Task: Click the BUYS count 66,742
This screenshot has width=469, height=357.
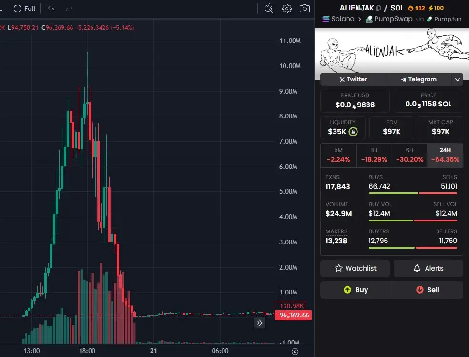Action: [379, 186]
